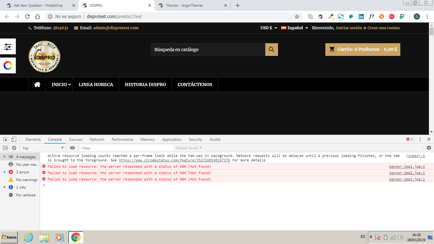Viewport: 434px width, 244px height.
Task: Open the Skype extension icon
Action: (310, 17)
